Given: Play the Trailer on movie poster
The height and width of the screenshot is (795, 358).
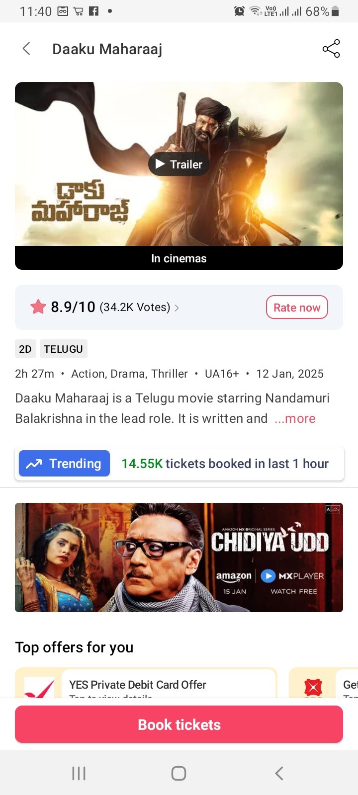Looking at the screenshot, I should [x=179, y=164].
